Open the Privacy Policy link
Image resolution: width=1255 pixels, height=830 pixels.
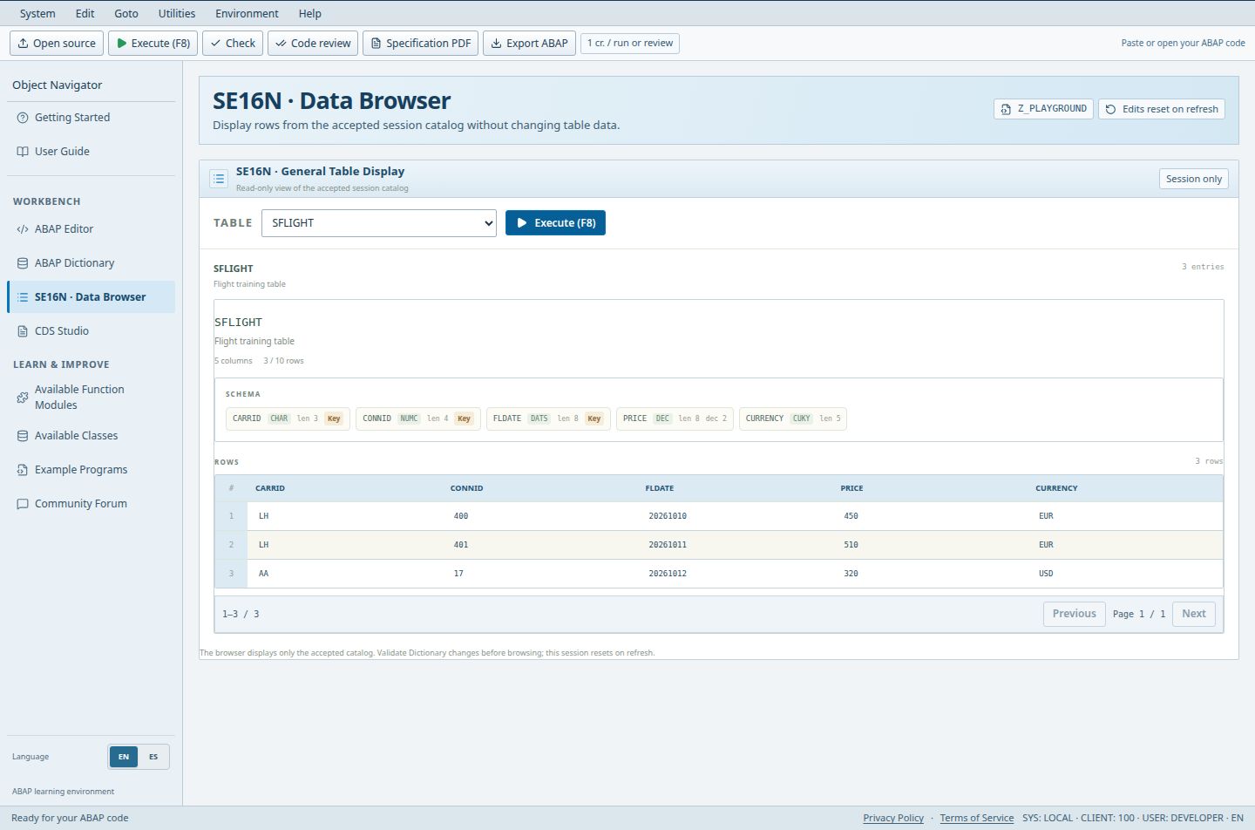click(x=893, y=818)
